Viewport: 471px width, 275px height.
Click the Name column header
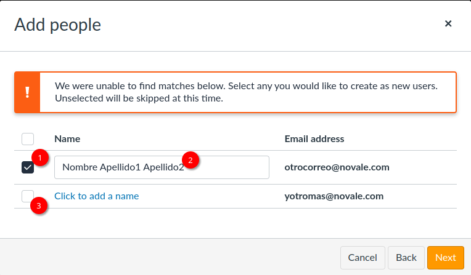click(x=67, y=139)
